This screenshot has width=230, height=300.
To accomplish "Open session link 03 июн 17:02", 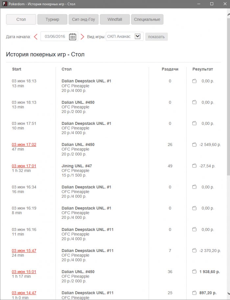I will (x=24, y=145).
